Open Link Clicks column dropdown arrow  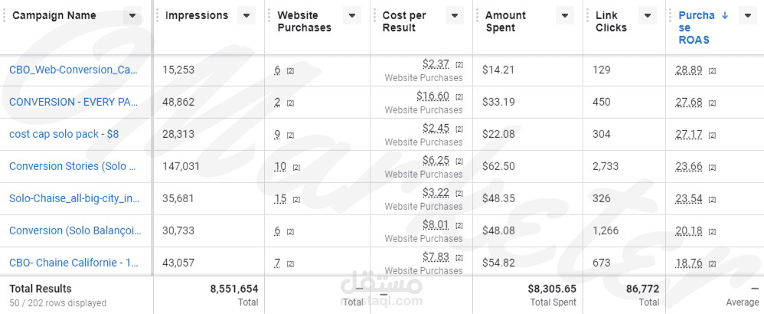[x=647, y=15]
